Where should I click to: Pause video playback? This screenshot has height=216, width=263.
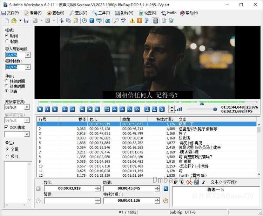40,109
